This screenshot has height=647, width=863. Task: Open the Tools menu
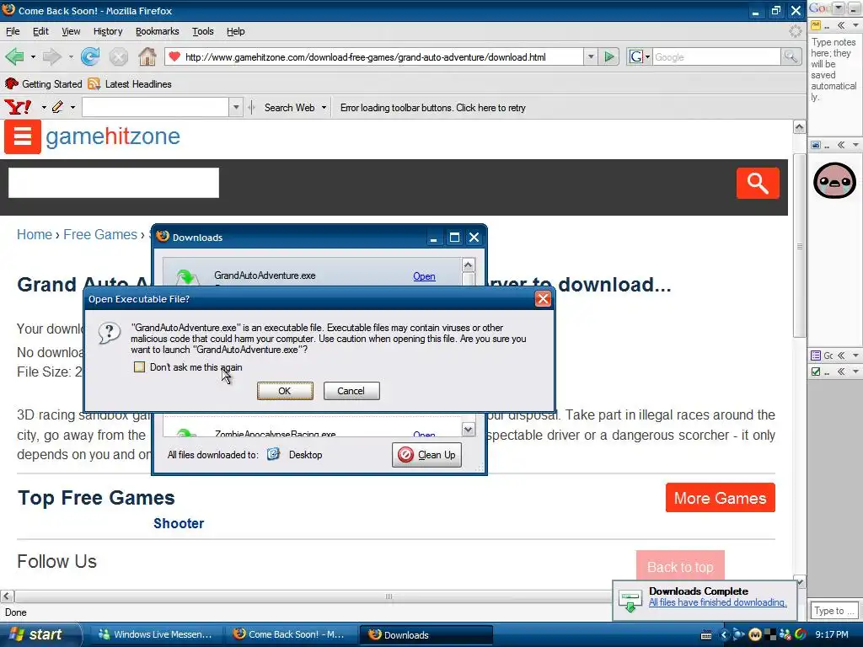202,31
